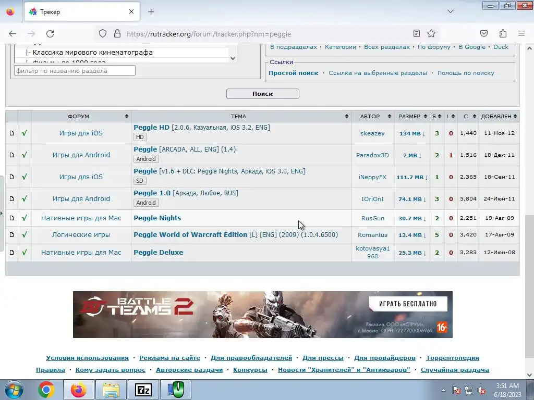
Task: Download the 111.7 MB Peggle torrent
Action: pos(412,177)
